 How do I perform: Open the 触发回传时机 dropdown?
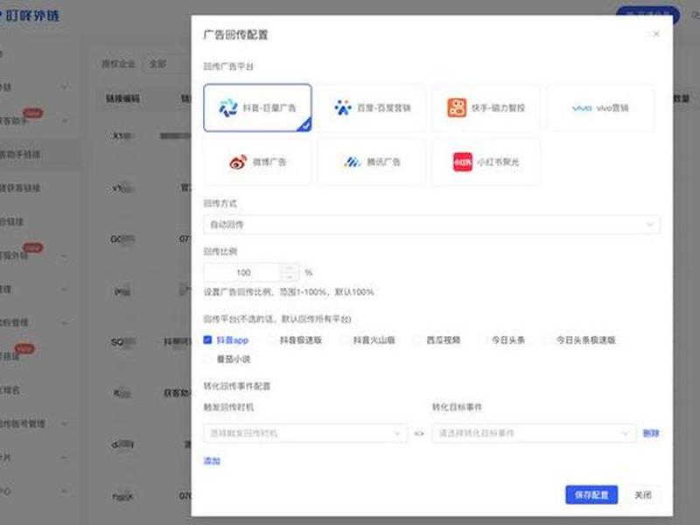pos(305,433)
